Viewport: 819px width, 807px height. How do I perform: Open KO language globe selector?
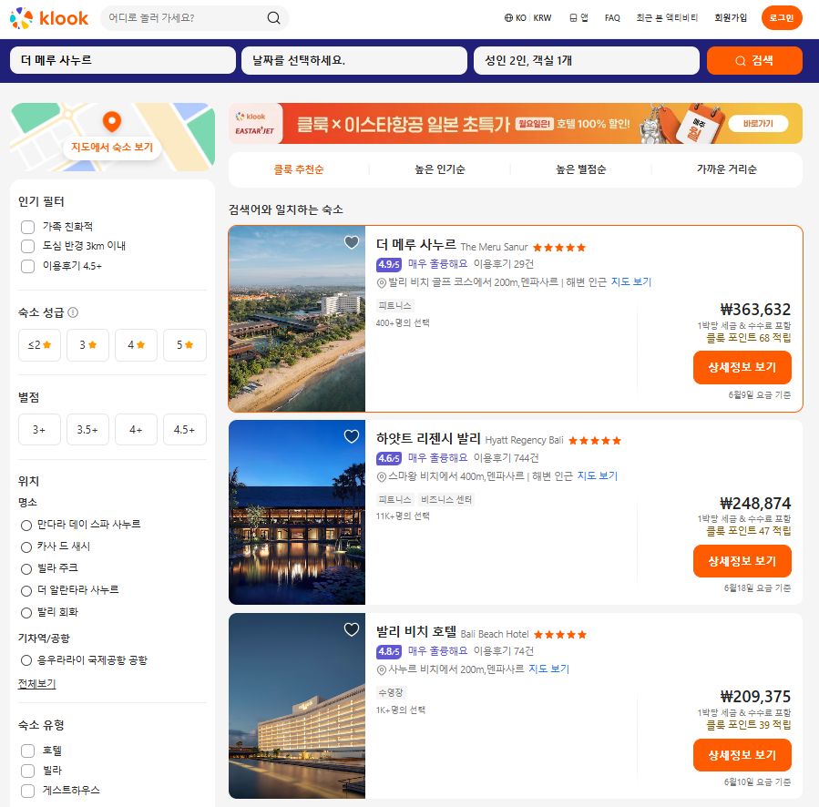(x=515, y=17)
